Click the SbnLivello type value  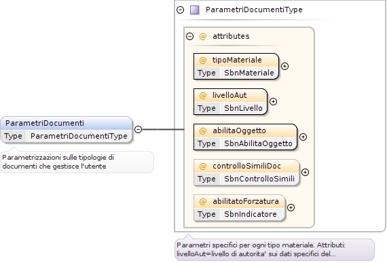(x=243, y=108)
